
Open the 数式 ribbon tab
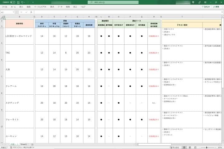tap(52, 7)
